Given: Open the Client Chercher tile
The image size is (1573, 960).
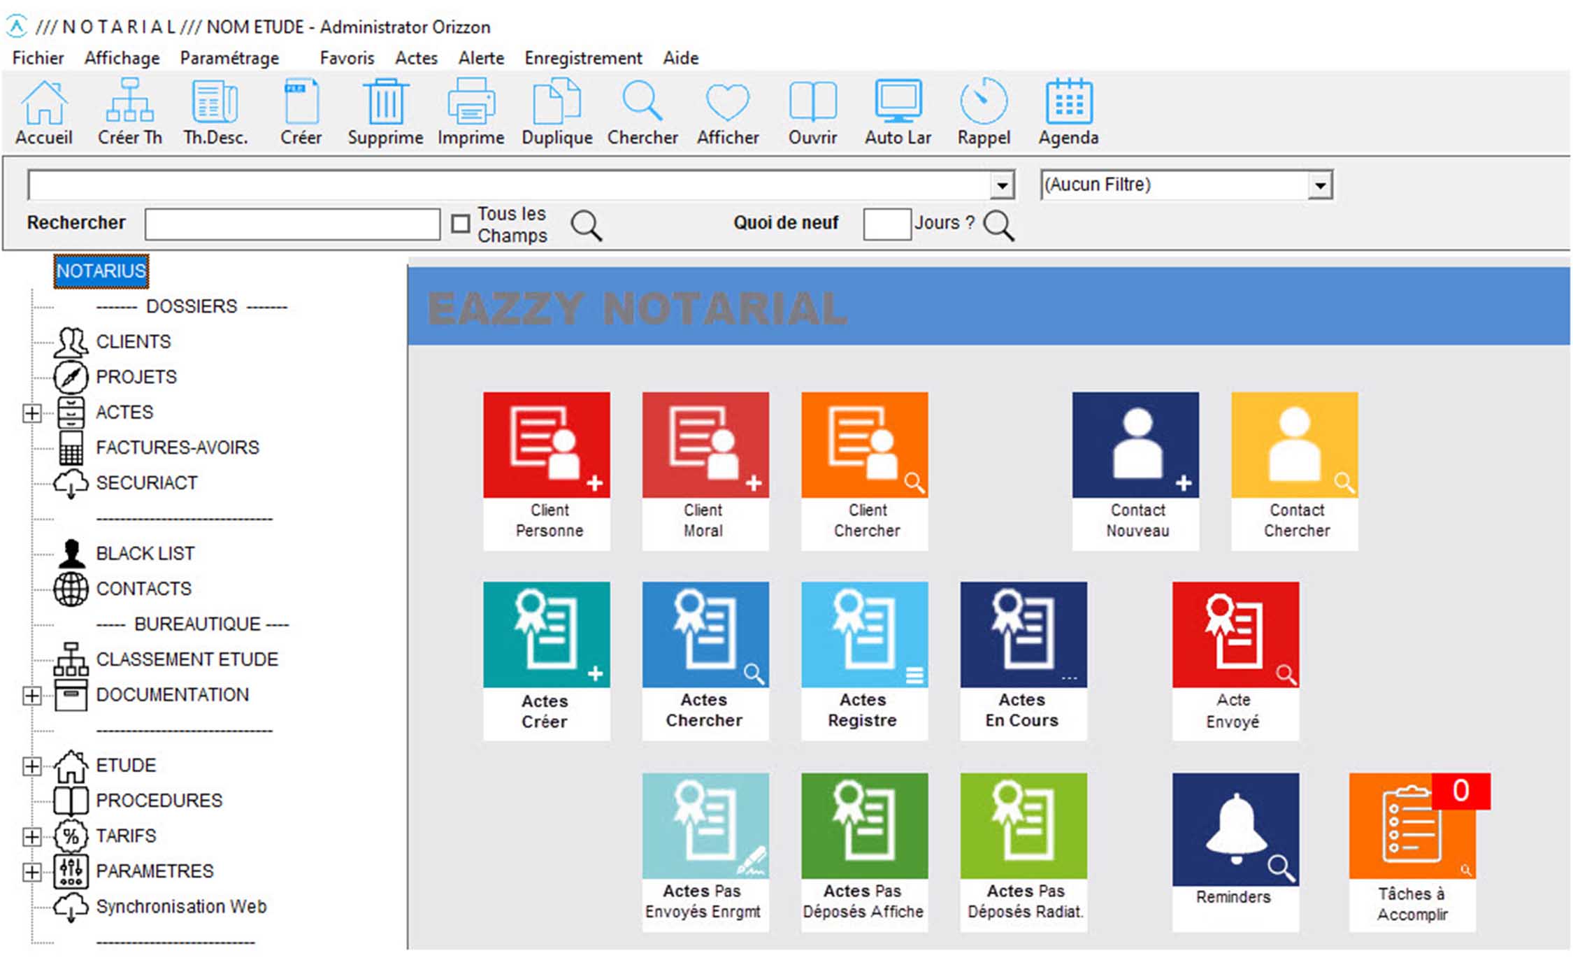Looking at the screenshot, I should (x=865, y=471).
